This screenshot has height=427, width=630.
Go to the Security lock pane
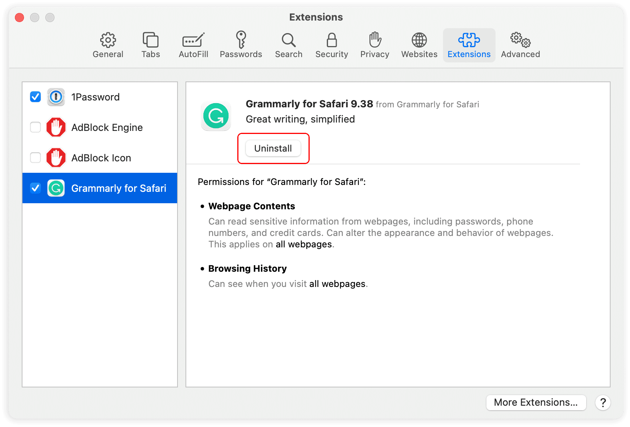click(332, 45)
